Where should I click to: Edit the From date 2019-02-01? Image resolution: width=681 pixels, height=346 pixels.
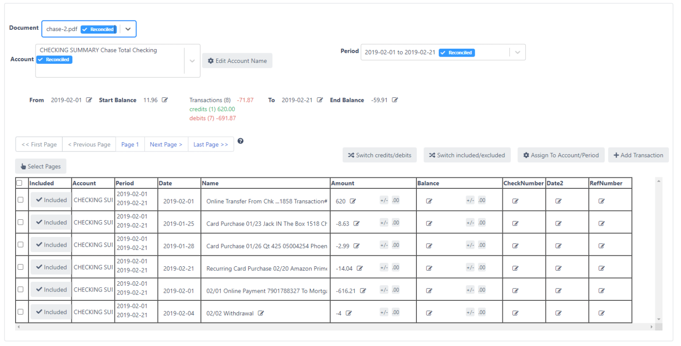pos(89,101)
